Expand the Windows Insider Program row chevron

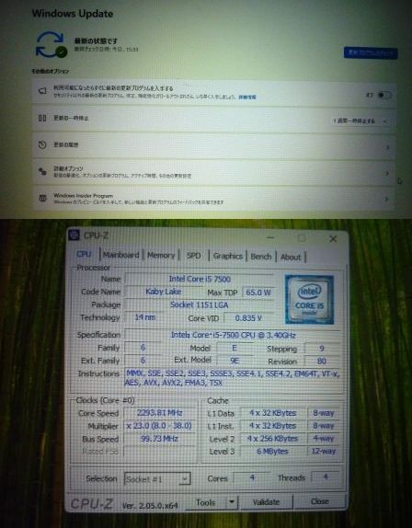coord(387,199)
